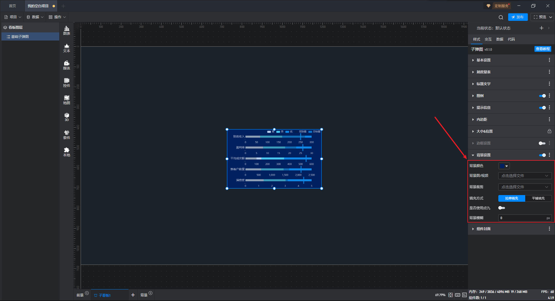Select 平铺填充 fill mode
Screen dimensions: 555x301
(538, 198)
